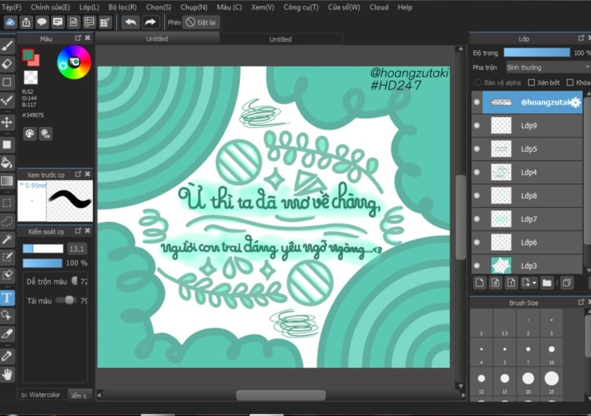The width and height of the screenshot is (591, 416).
Task: Select the Text tool
Action: pos(7,297)
